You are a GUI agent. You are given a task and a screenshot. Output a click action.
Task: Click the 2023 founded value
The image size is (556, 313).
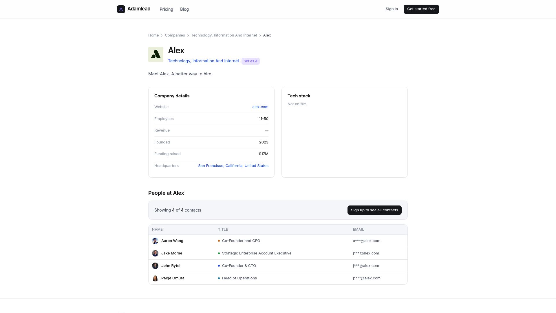tap(264, 142)
